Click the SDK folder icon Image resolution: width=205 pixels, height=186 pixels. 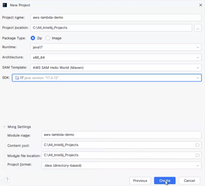point(17,78)
